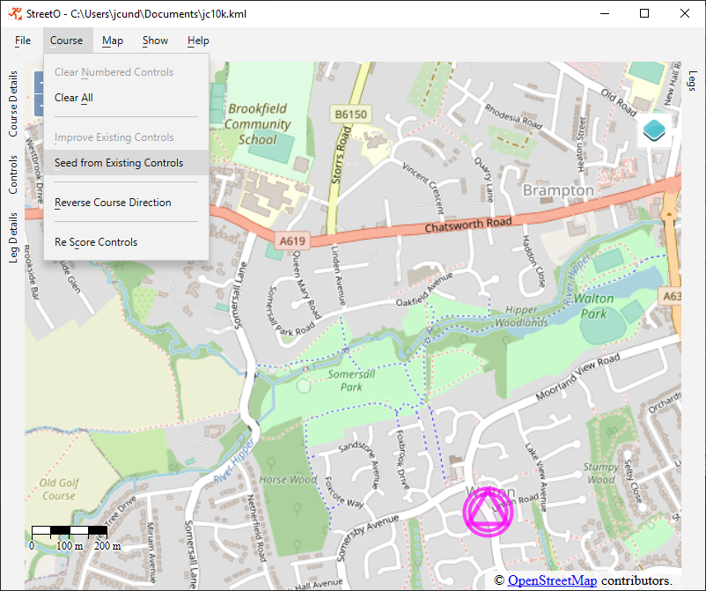The height and width of the screenshot is (591, 706).
Task: Select Reverse Course Direction
Action: [113, 203]
